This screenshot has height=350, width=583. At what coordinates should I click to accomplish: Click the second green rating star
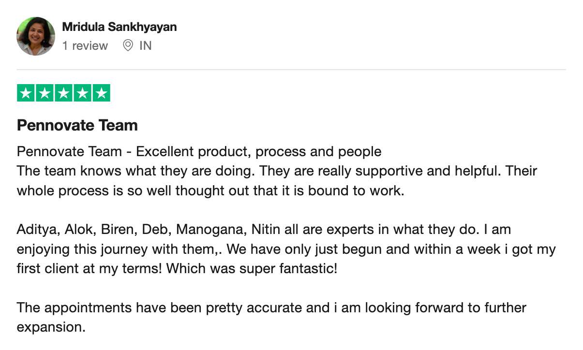(45, 93)
